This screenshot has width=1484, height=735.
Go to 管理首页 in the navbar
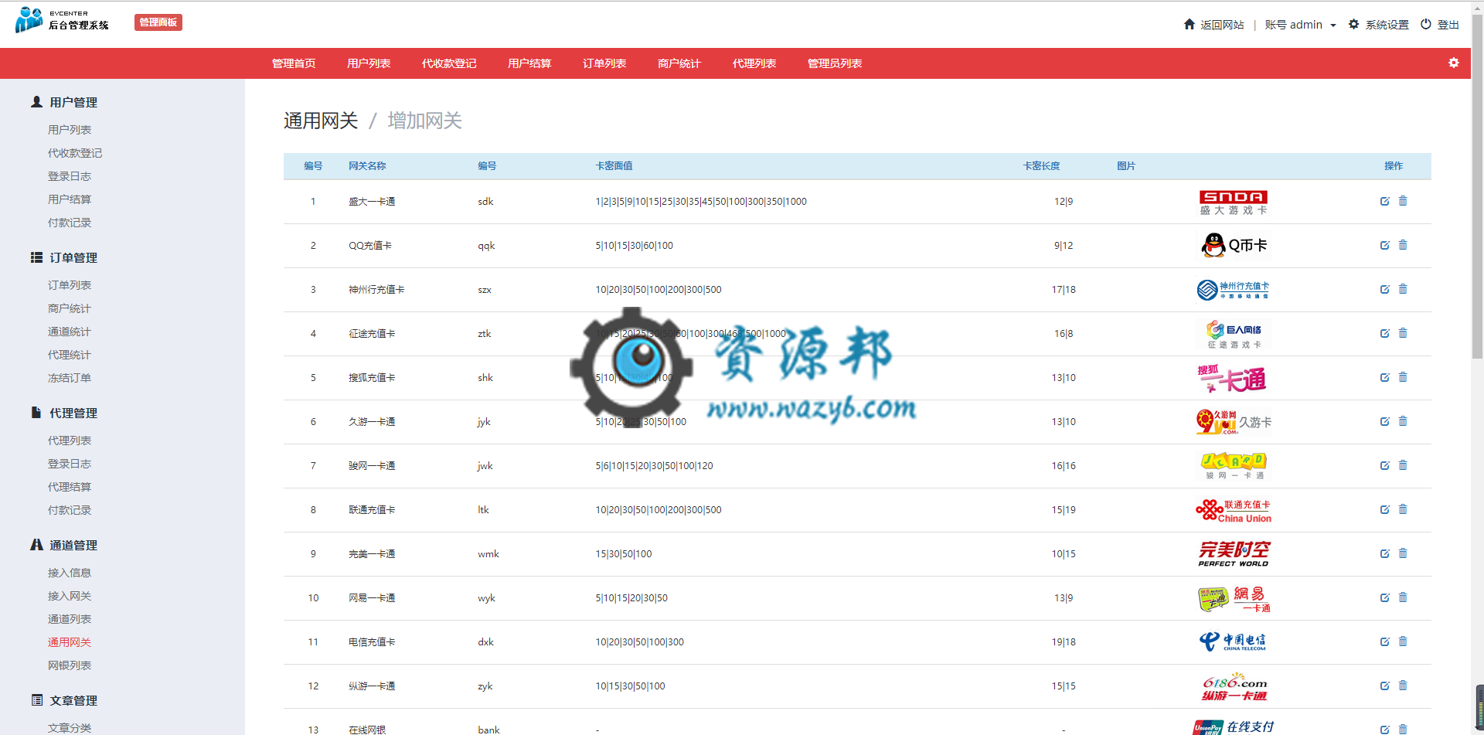[294, 63]
